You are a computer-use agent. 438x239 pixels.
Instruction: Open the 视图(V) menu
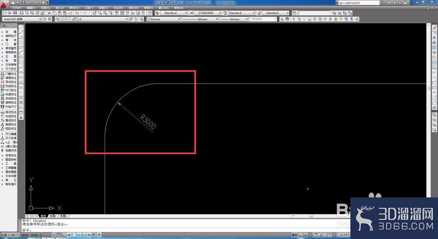pyautogui.click(x=46, y=8)
